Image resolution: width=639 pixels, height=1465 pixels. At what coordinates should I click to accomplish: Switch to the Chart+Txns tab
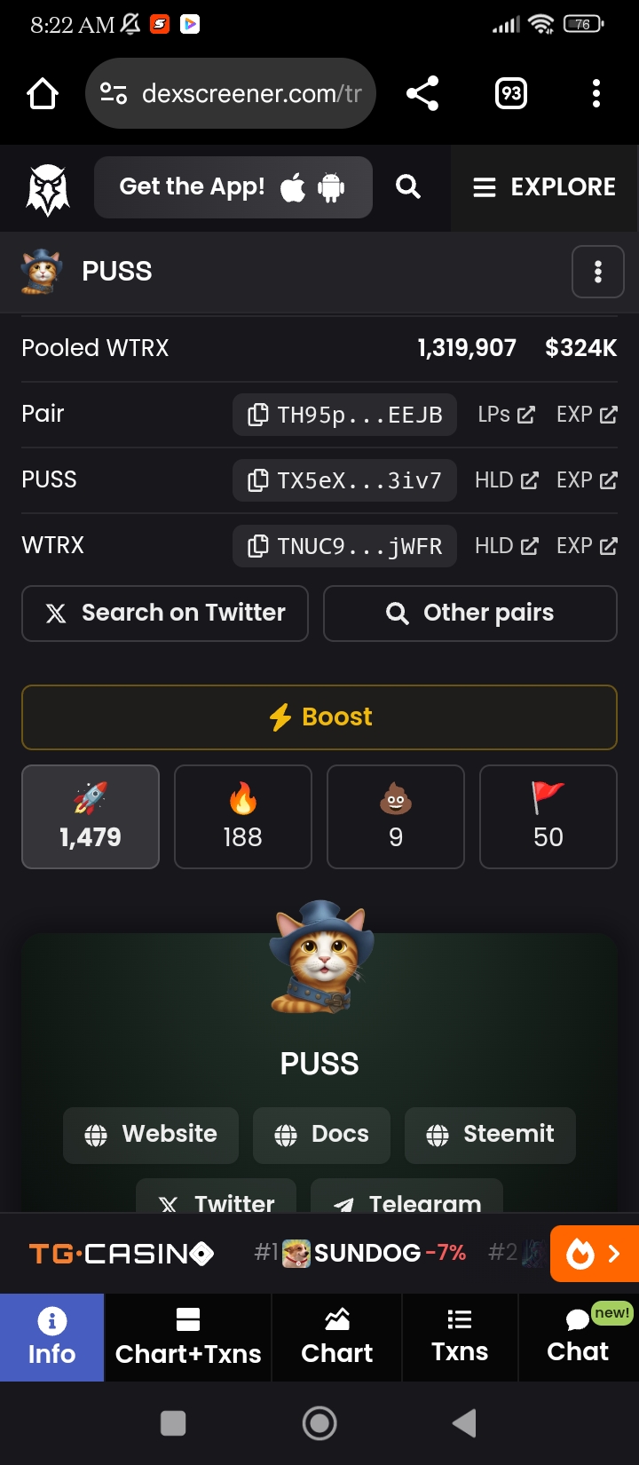pos(188,1337)
